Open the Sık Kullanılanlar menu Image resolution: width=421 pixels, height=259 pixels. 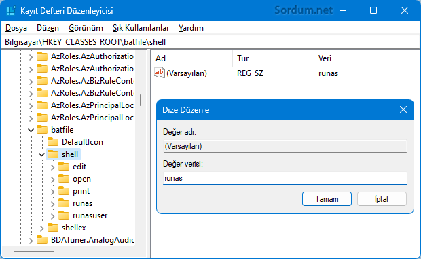point(141,28)
